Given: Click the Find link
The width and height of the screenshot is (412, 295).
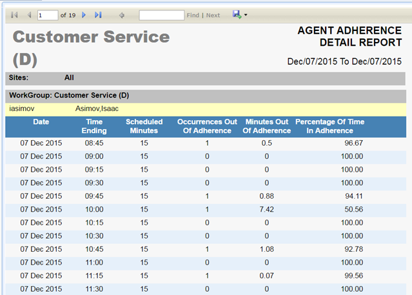Looking at the screenshot, I should pos(193,15).
